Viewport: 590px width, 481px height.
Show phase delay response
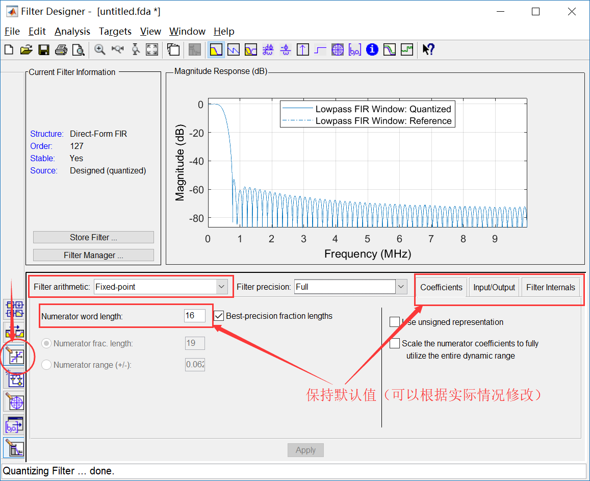[285, 49]
